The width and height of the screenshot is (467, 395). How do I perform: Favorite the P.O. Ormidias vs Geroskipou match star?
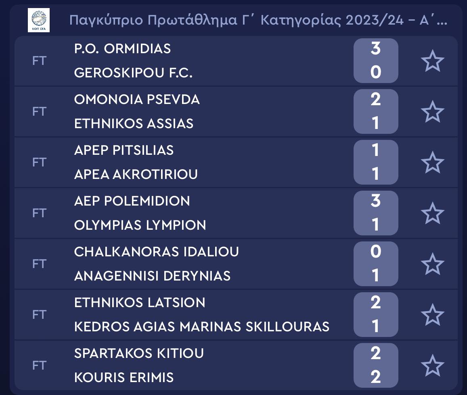coord(432,61)
